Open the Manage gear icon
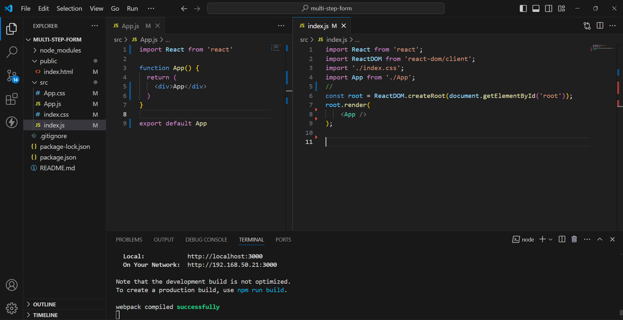Image resolution: width=623 pixels, height=320 pixels. pyautogui.click(x=12, y=308)
